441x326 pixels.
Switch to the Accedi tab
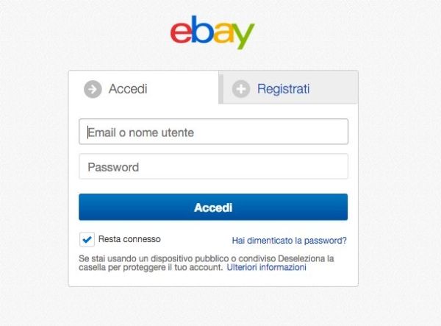point(143,88)
